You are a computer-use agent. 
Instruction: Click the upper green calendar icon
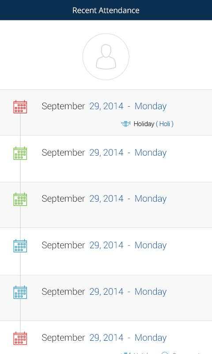click(x=20, y=153)
